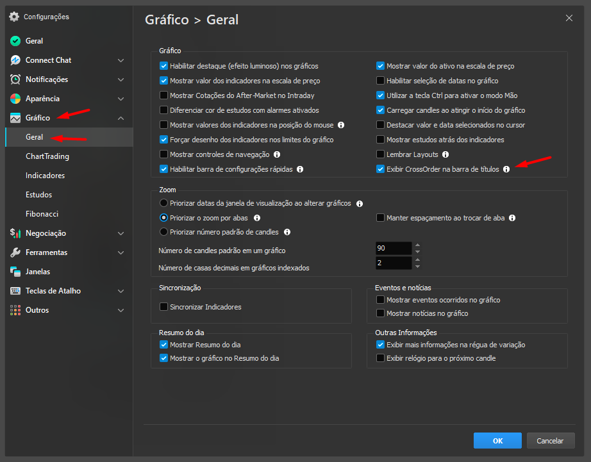Select Priorizar datas da janela de visualização radio

163,203
